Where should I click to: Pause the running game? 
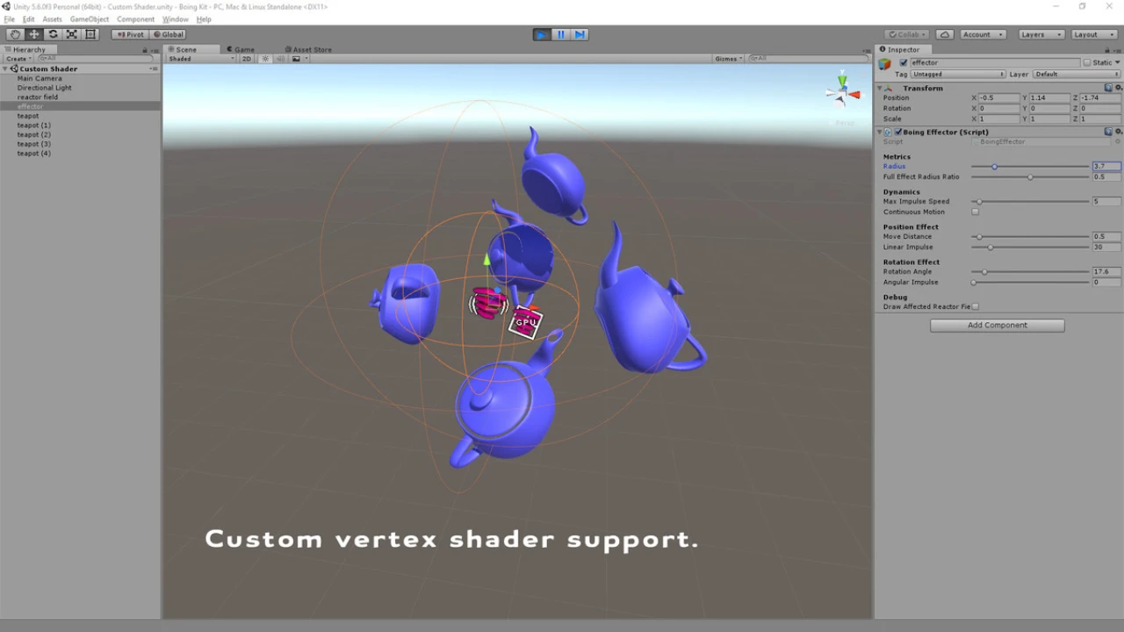tap(561, 34)
